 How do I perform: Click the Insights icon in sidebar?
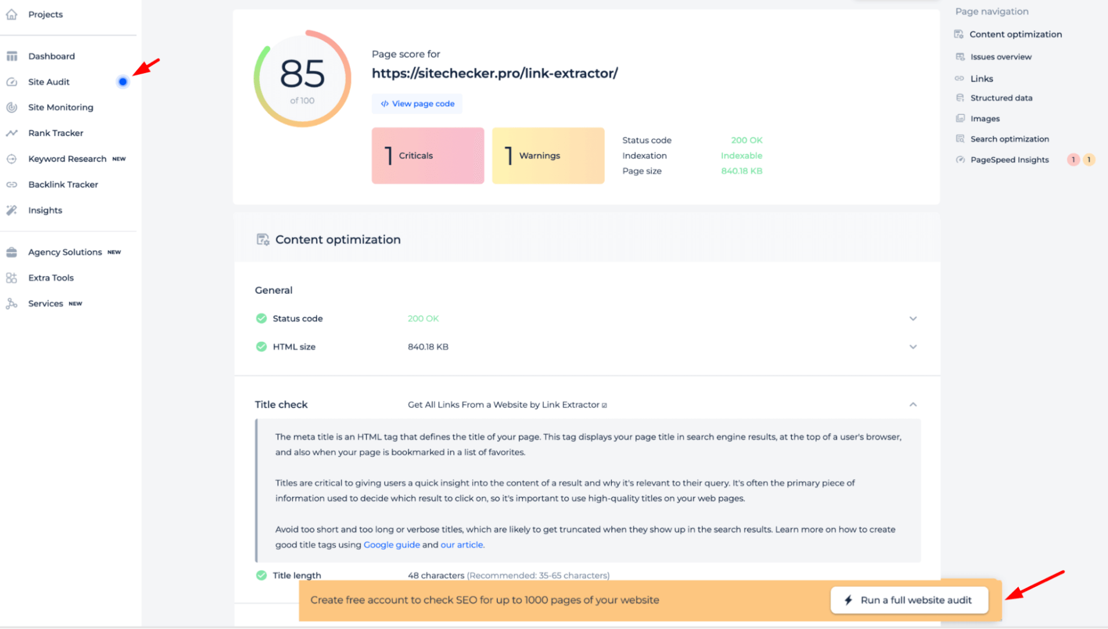(12, 210)
